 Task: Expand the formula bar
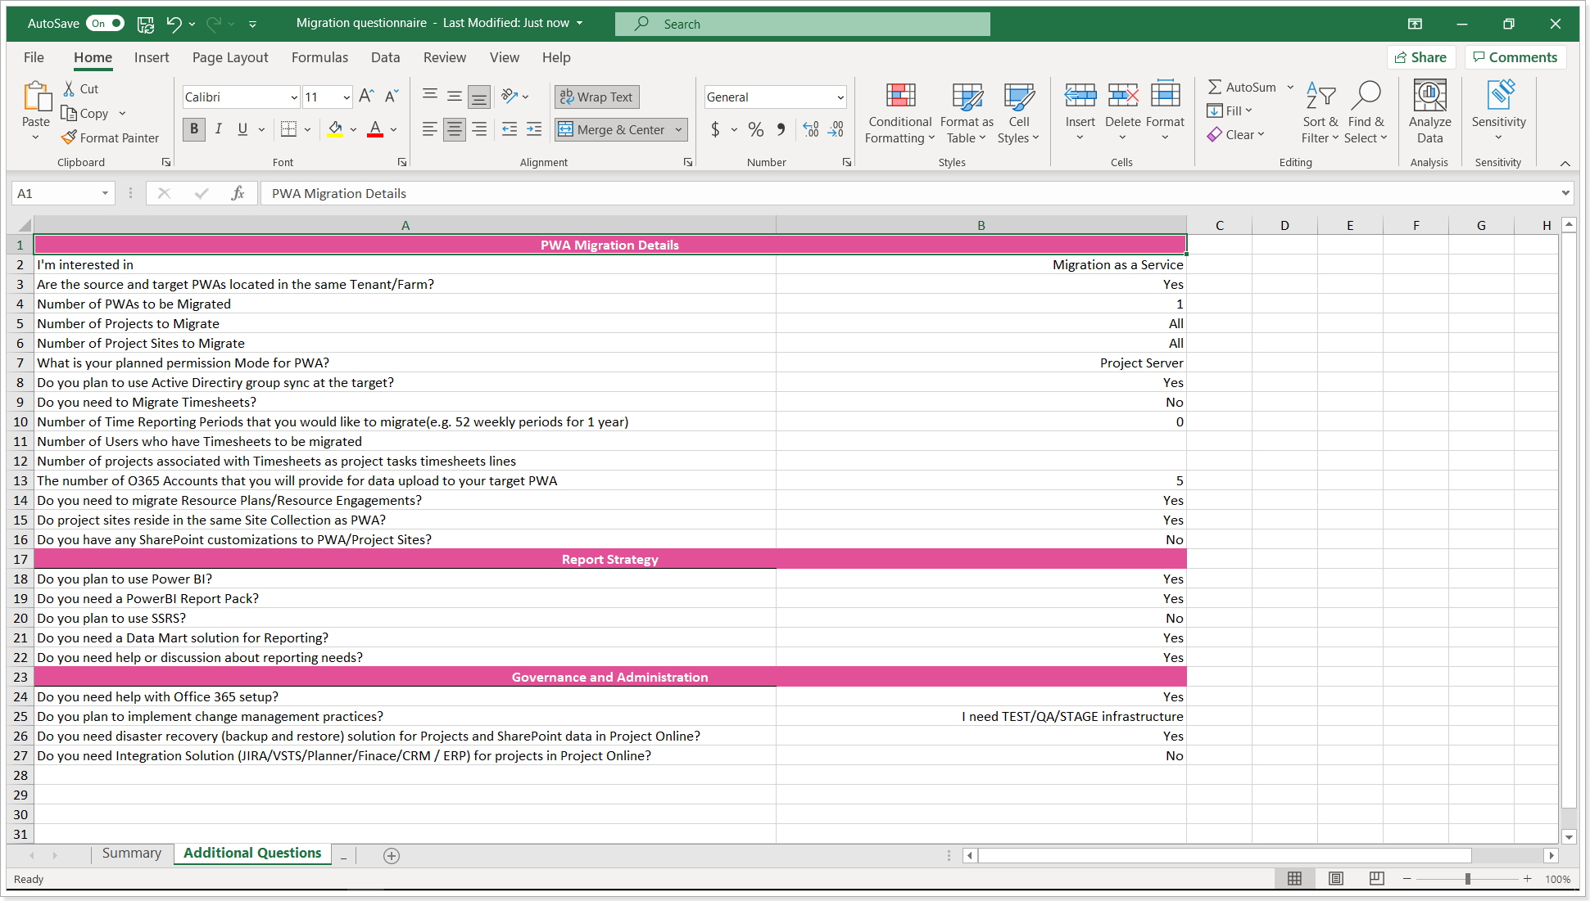pos(1565,193)
